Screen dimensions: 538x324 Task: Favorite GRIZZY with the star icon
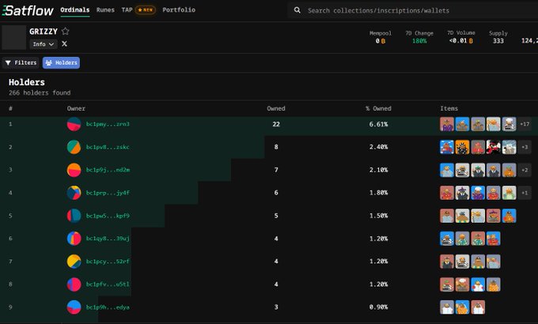[65, 31]
